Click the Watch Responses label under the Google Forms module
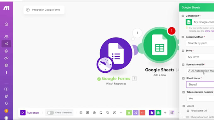214x120 pixels. click(116, 84)
